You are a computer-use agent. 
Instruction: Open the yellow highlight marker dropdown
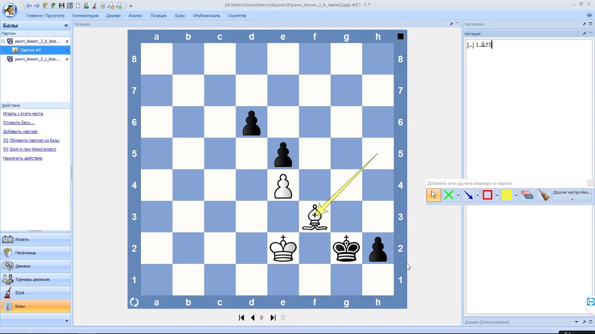tap(516, 195)
